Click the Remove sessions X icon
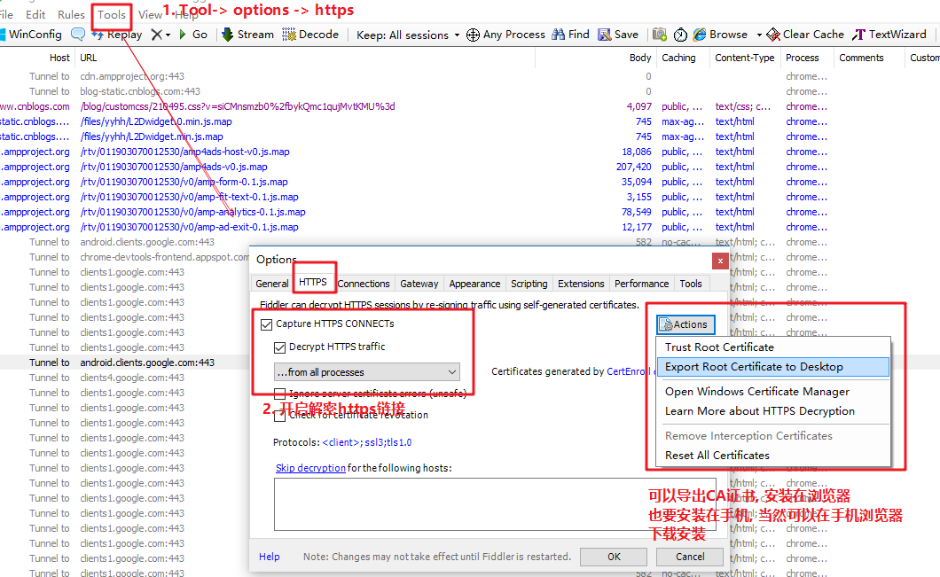This screenshot has height=577, width=940. click(156, 35)
